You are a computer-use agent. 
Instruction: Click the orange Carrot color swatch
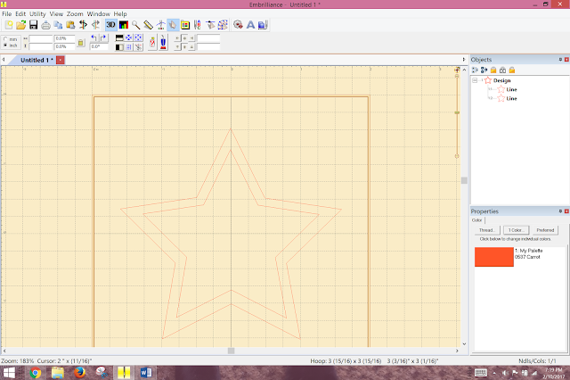pos(494,257)
